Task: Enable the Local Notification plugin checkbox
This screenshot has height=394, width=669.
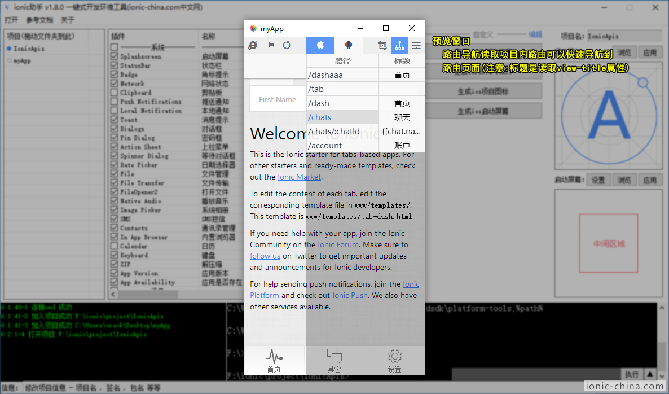Action: 115,110
